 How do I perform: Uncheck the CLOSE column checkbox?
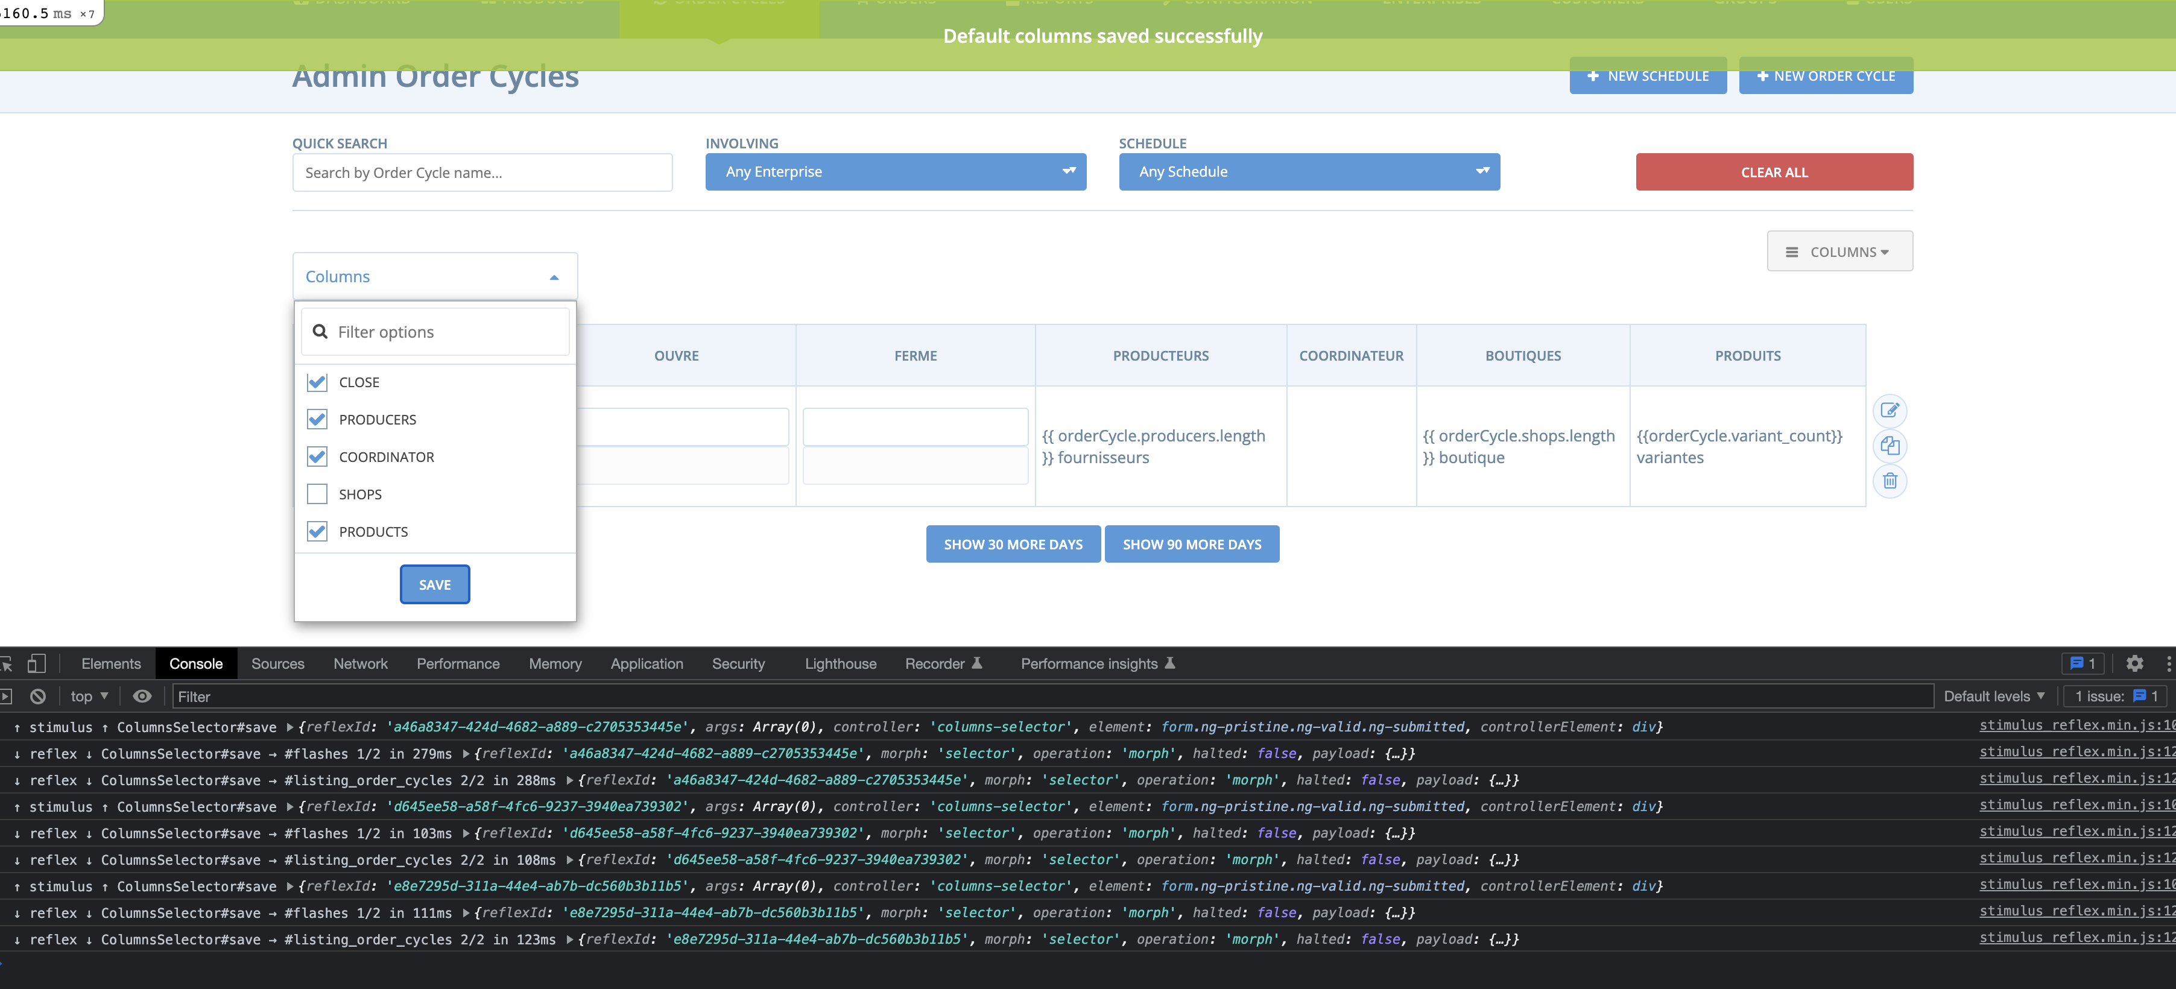pos(317,382)
